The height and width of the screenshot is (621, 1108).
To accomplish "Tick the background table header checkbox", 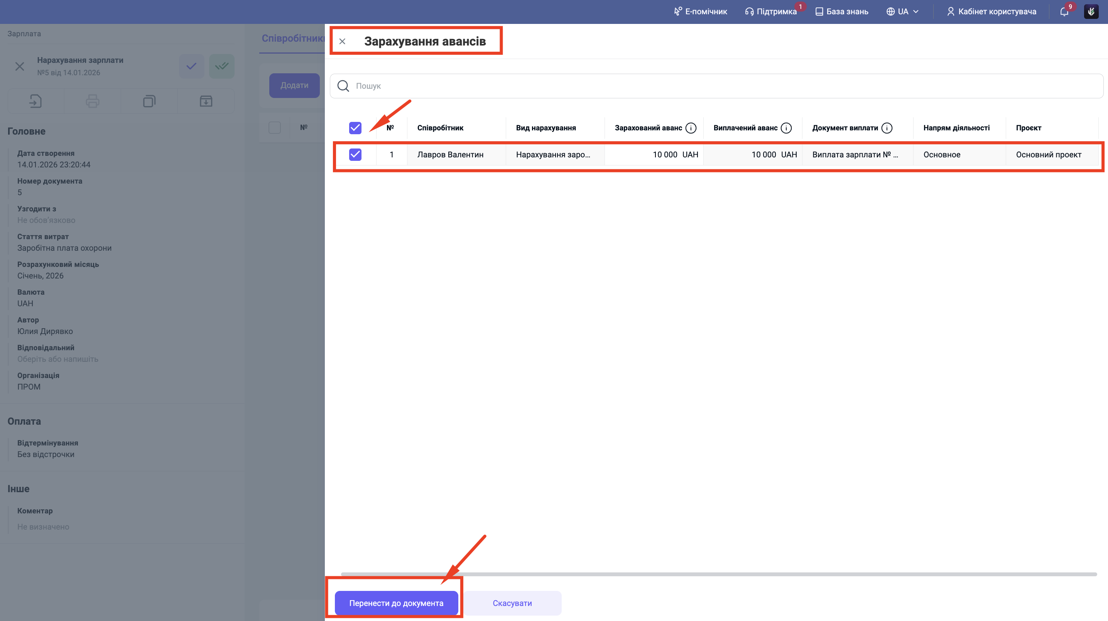I will [274, 128].
